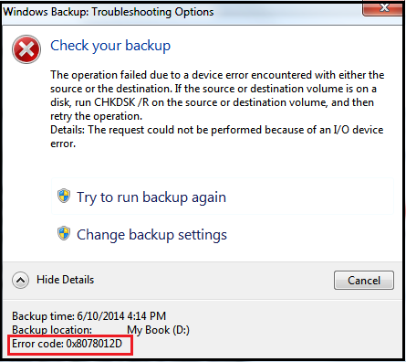Viewport: 406px width, 362px height.
Task: Click the CHKDSK /R instruction line
Action: point(212,102)
